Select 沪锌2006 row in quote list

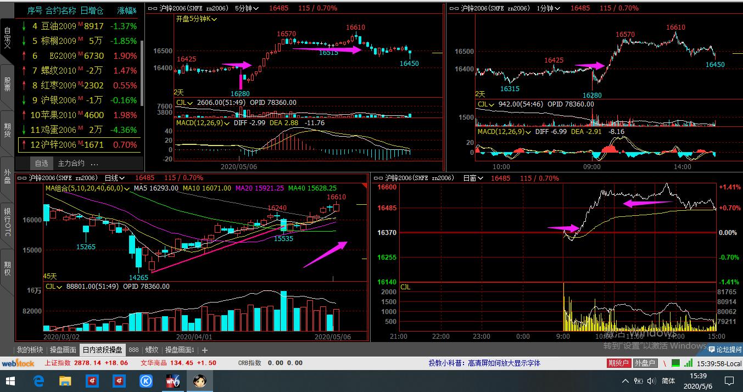(x=79, y=144)
